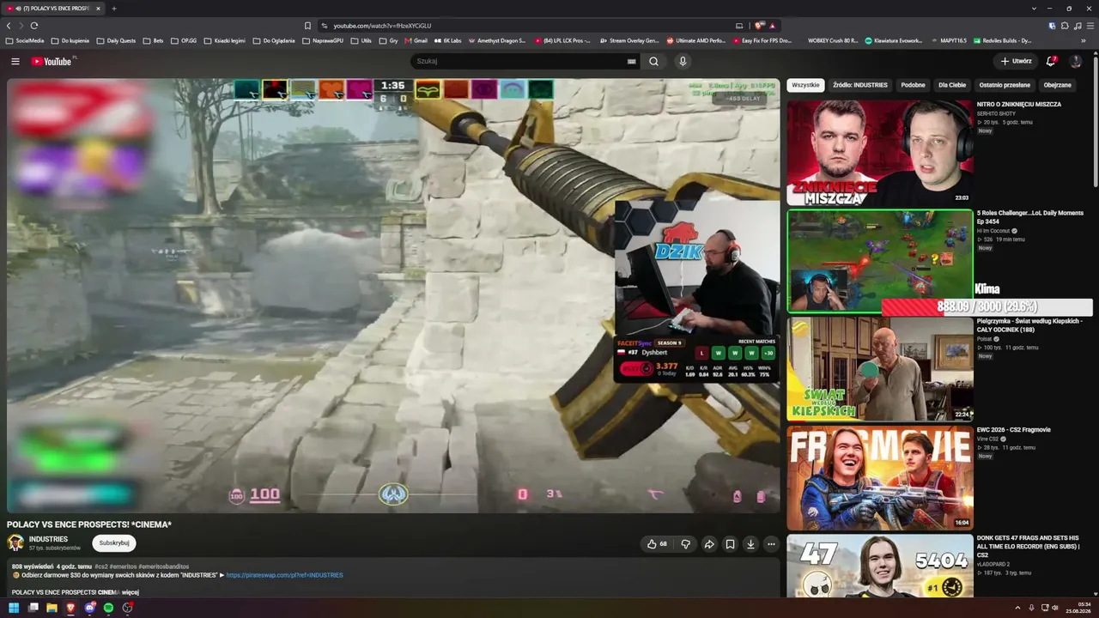Open Discord from the taskbar
Viewport: 1099px width, 618px height.
point(89,608)
